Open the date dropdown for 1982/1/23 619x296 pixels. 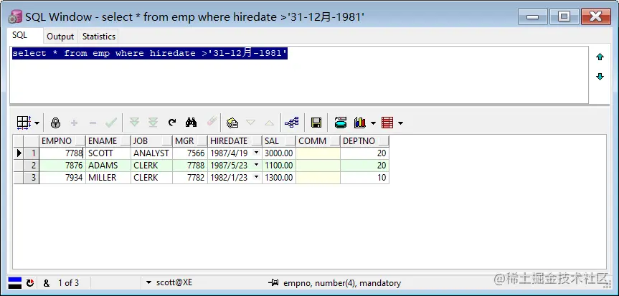(257, 177)
